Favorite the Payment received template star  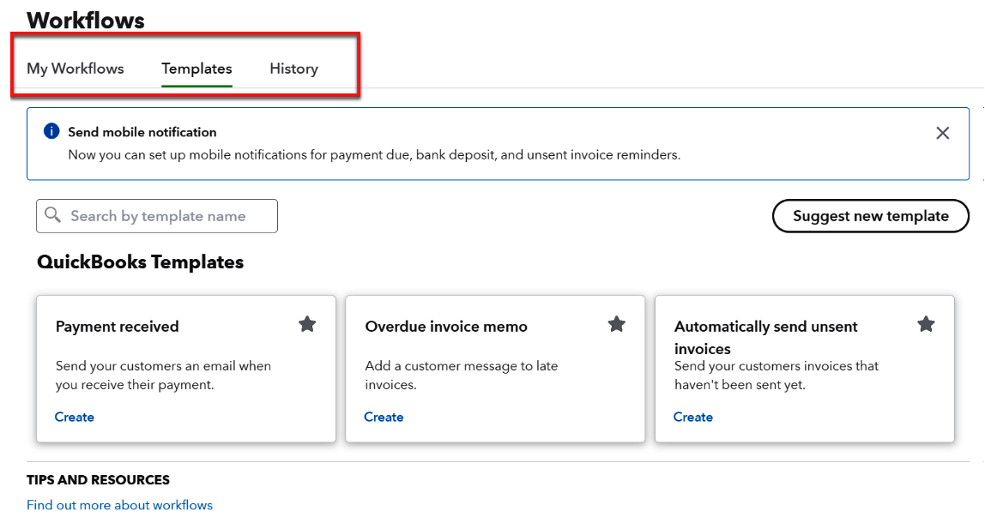tap(307, 325)
